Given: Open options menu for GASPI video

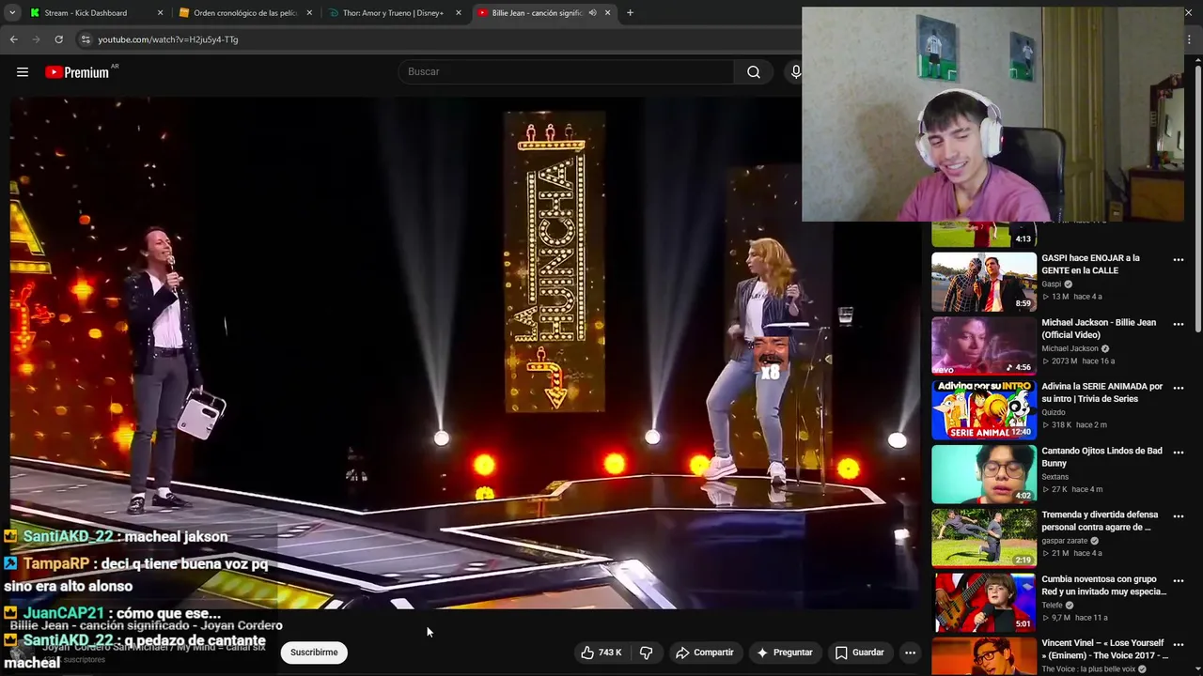Looking at the screenshot, I should pyautogui.click(x=1178, y=260).
